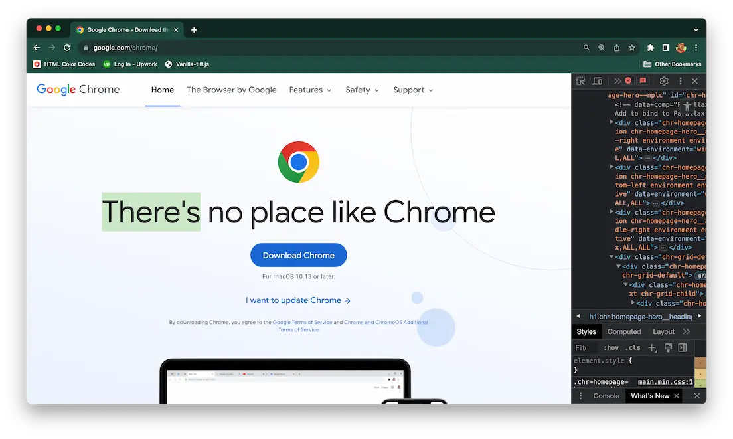Screen dimensions: 733x439
Task: Click the red errors counter icon
Action: click(629, 81)
